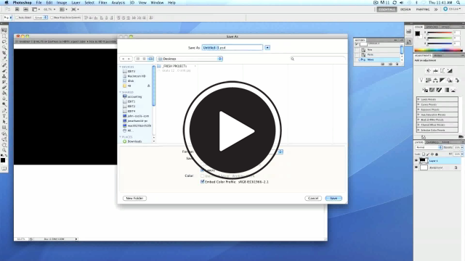Play the video with center play button

(232, 130)
